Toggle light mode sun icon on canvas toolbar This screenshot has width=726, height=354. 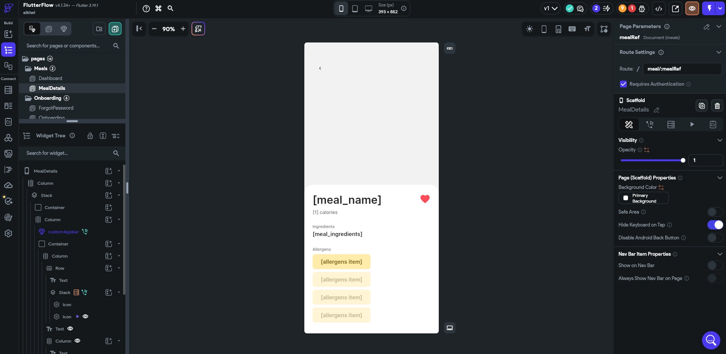click(530, 29)
